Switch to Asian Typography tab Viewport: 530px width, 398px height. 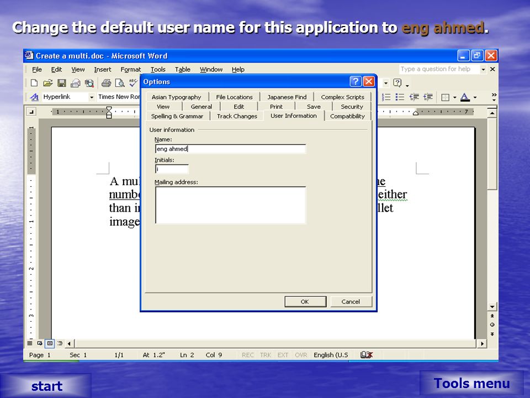tap(177, 97)
